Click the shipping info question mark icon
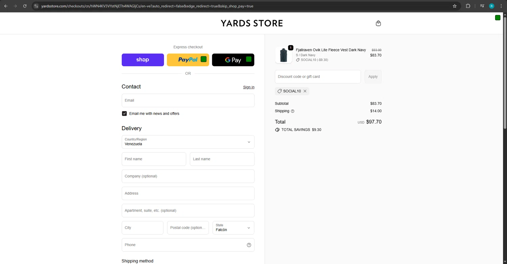Screen dimensions: 507x264 click(x=293, y=111)
